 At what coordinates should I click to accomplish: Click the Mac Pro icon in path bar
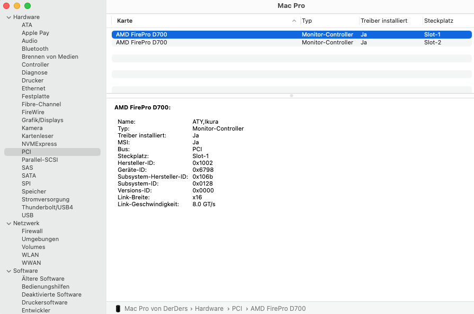click(118, 309)
